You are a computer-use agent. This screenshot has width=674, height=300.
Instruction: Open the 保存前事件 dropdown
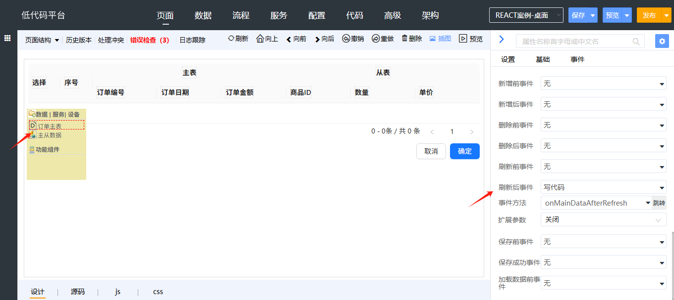(x=603, y=242)
